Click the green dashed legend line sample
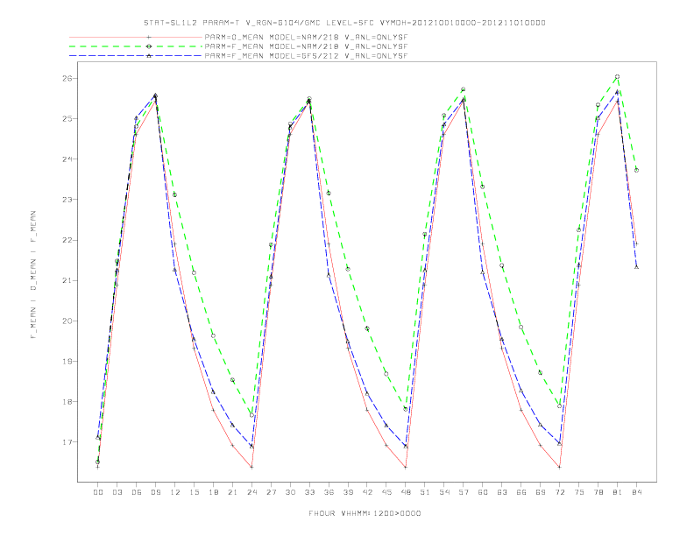This screenshot has height=536, width=694. pos(136,46)
